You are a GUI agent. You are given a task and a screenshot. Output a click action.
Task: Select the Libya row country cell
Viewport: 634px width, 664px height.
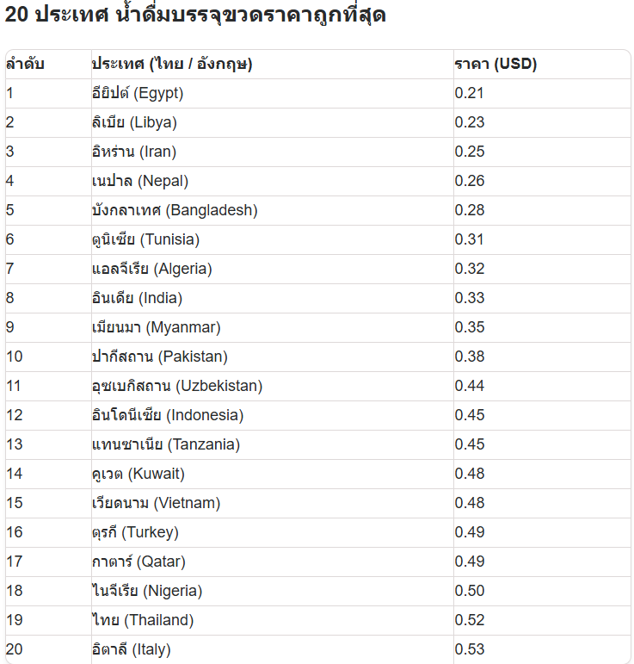click(x=273, y=122)
